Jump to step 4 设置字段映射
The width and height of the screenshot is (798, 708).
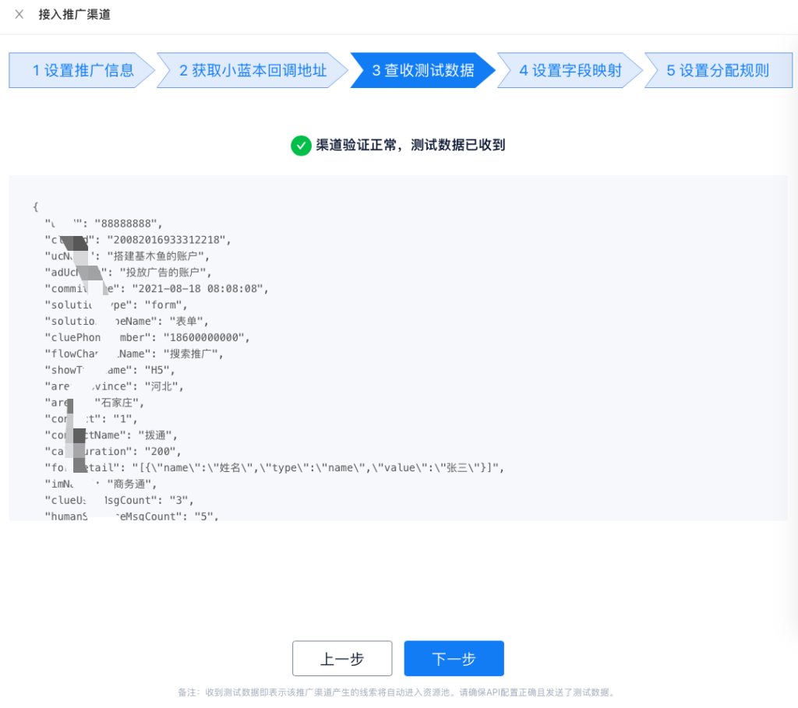point(570,71)
